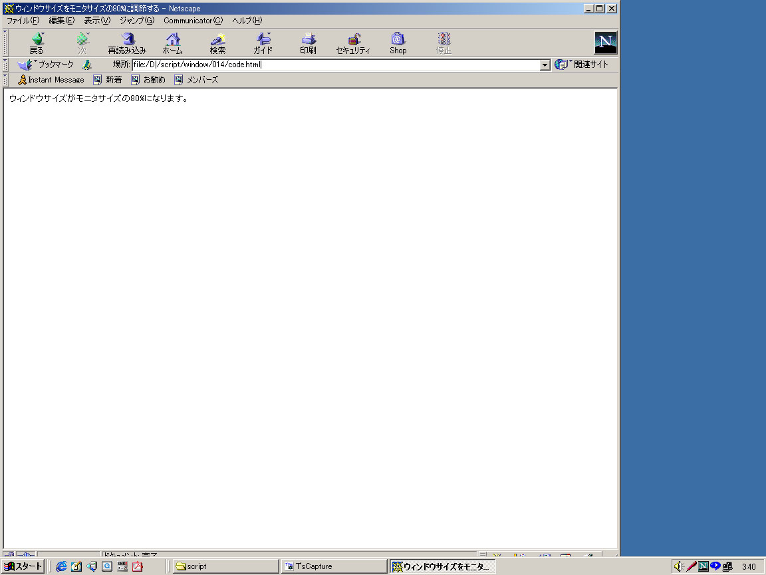This screenshot has width=766, height=575.
Task: Open the お勧め personal toolbar link
Action: [x=148, y=80]
